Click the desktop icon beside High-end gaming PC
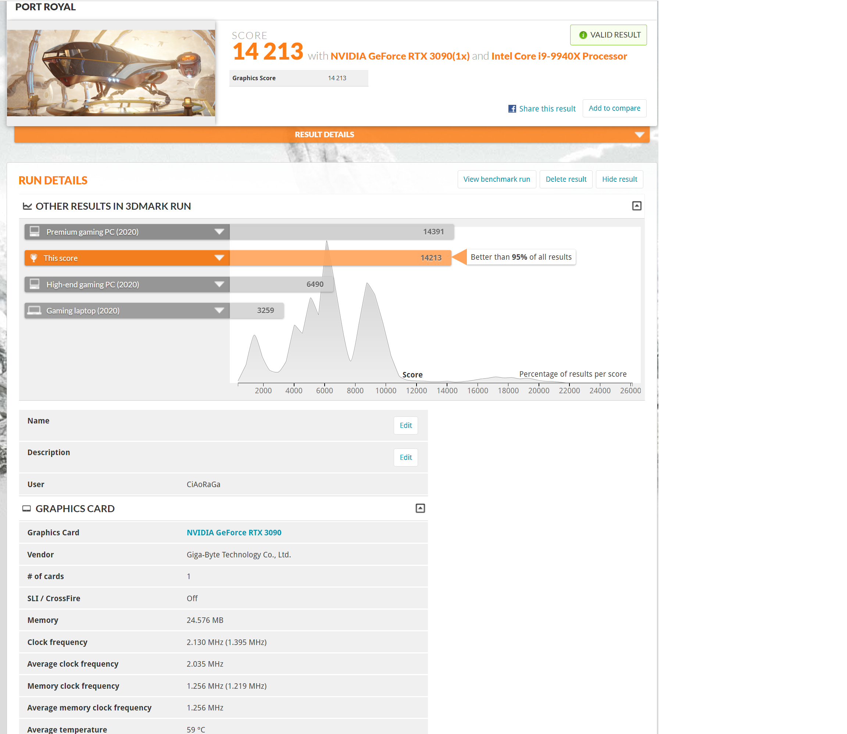 click(35, 284)
